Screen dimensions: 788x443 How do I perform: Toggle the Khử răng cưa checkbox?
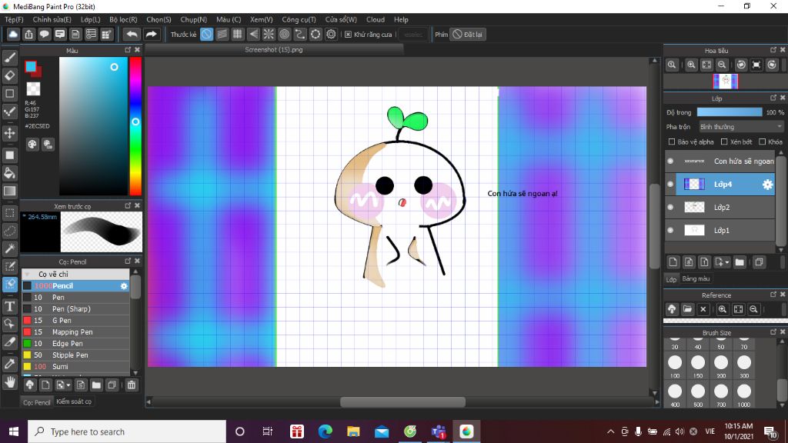[x=348, y=35]
